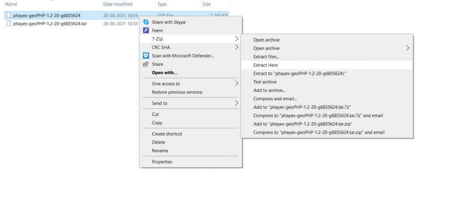
Task: Select Extract files... option
Action: [327, 57]
